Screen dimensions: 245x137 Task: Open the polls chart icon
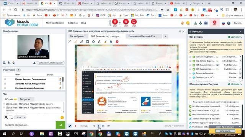pos(195,23)
